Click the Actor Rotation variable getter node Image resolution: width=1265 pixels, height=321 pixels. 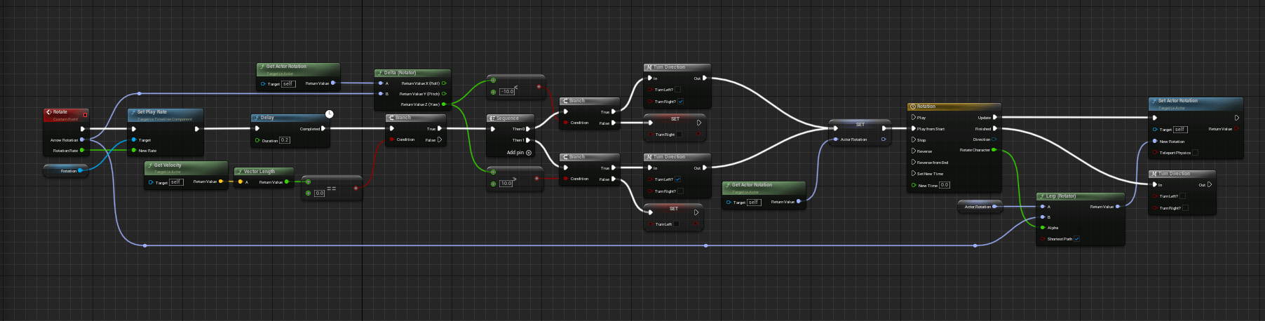click(x=980, y=206)
